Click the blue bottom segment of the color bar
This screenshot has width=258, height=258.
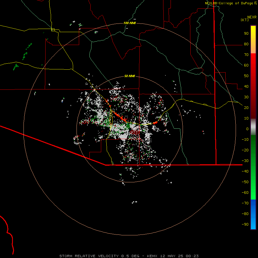[253, 214]
